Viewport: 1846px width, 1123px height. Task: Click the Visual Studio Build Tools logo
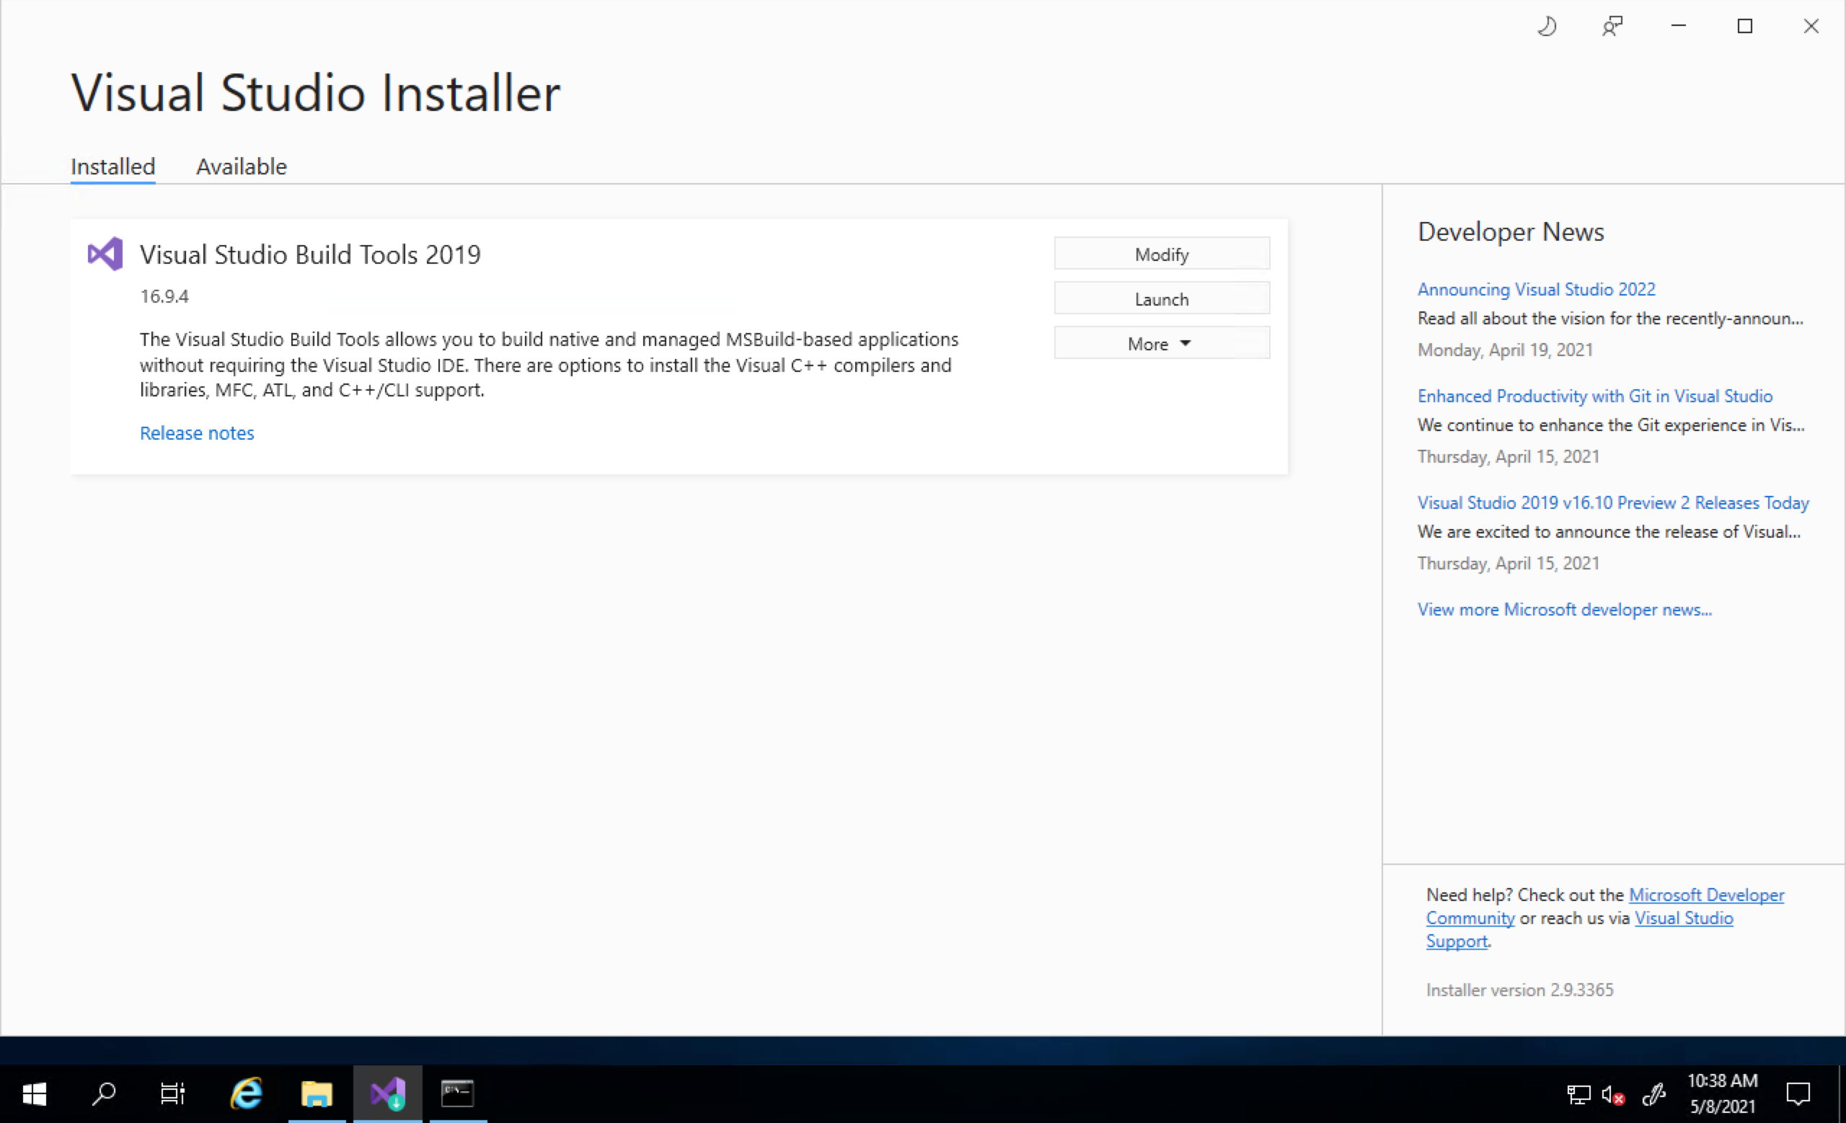tap(105, 254)
